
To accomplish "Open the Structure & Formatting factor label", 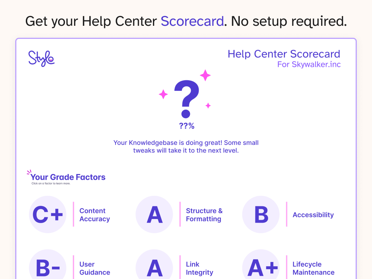I will click(204, 215).
